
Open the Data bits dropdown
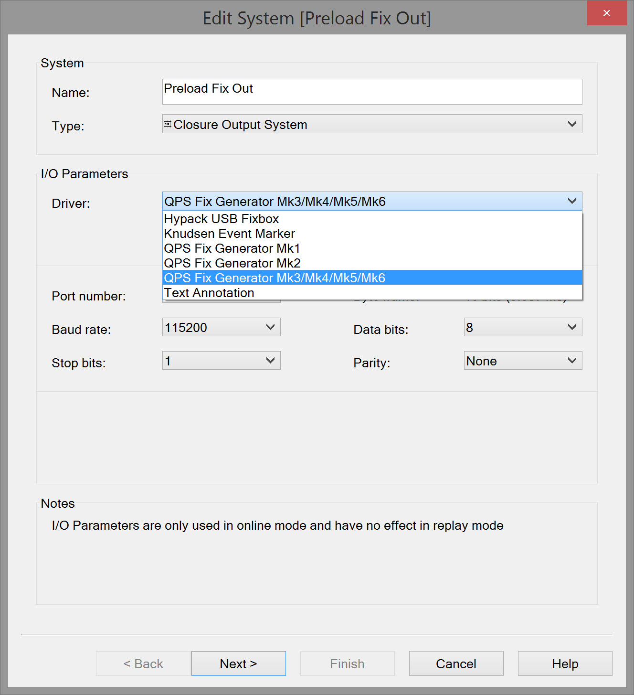523,327
